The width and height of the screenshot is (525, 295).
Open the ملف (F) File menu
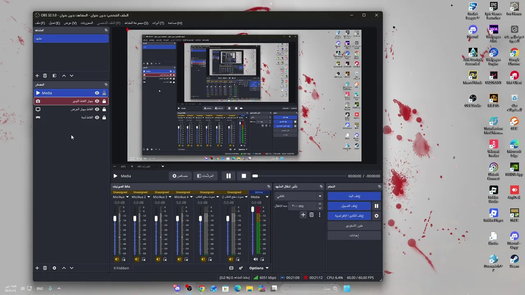40,23
